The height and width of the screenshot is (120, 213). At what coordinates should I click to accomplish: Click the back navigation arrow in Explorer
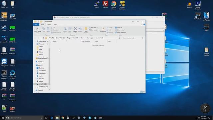pyautogui.click(x=35, y=38)
